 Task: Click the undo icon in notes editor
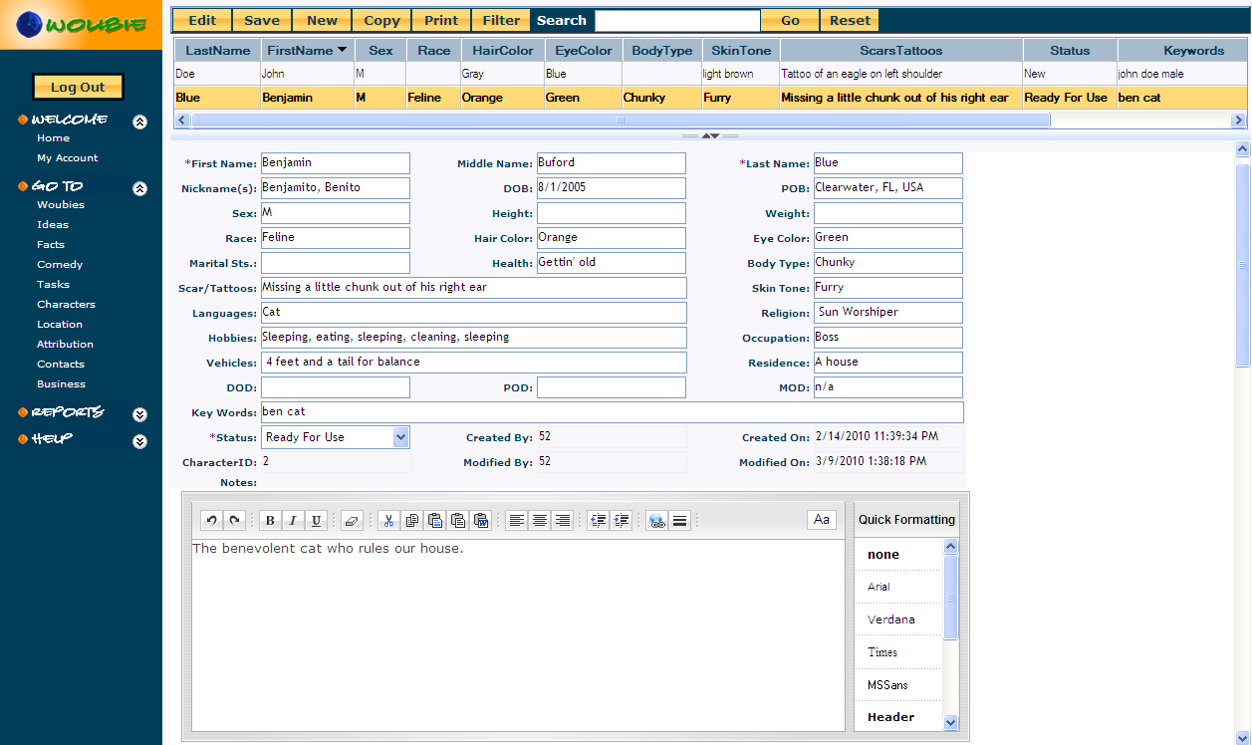[212, 520]
